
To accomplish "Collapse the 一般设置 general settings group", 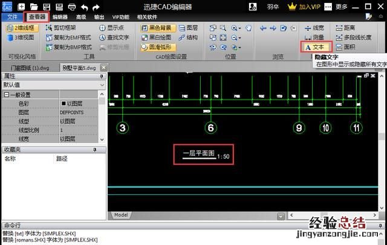I will coord(6,95).
